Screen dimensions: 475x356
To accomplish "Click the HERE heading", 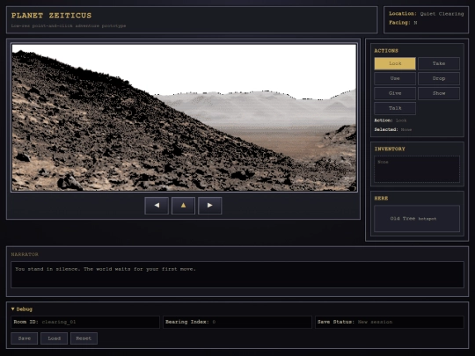I will pyautogui.click(x=381, y=199).
